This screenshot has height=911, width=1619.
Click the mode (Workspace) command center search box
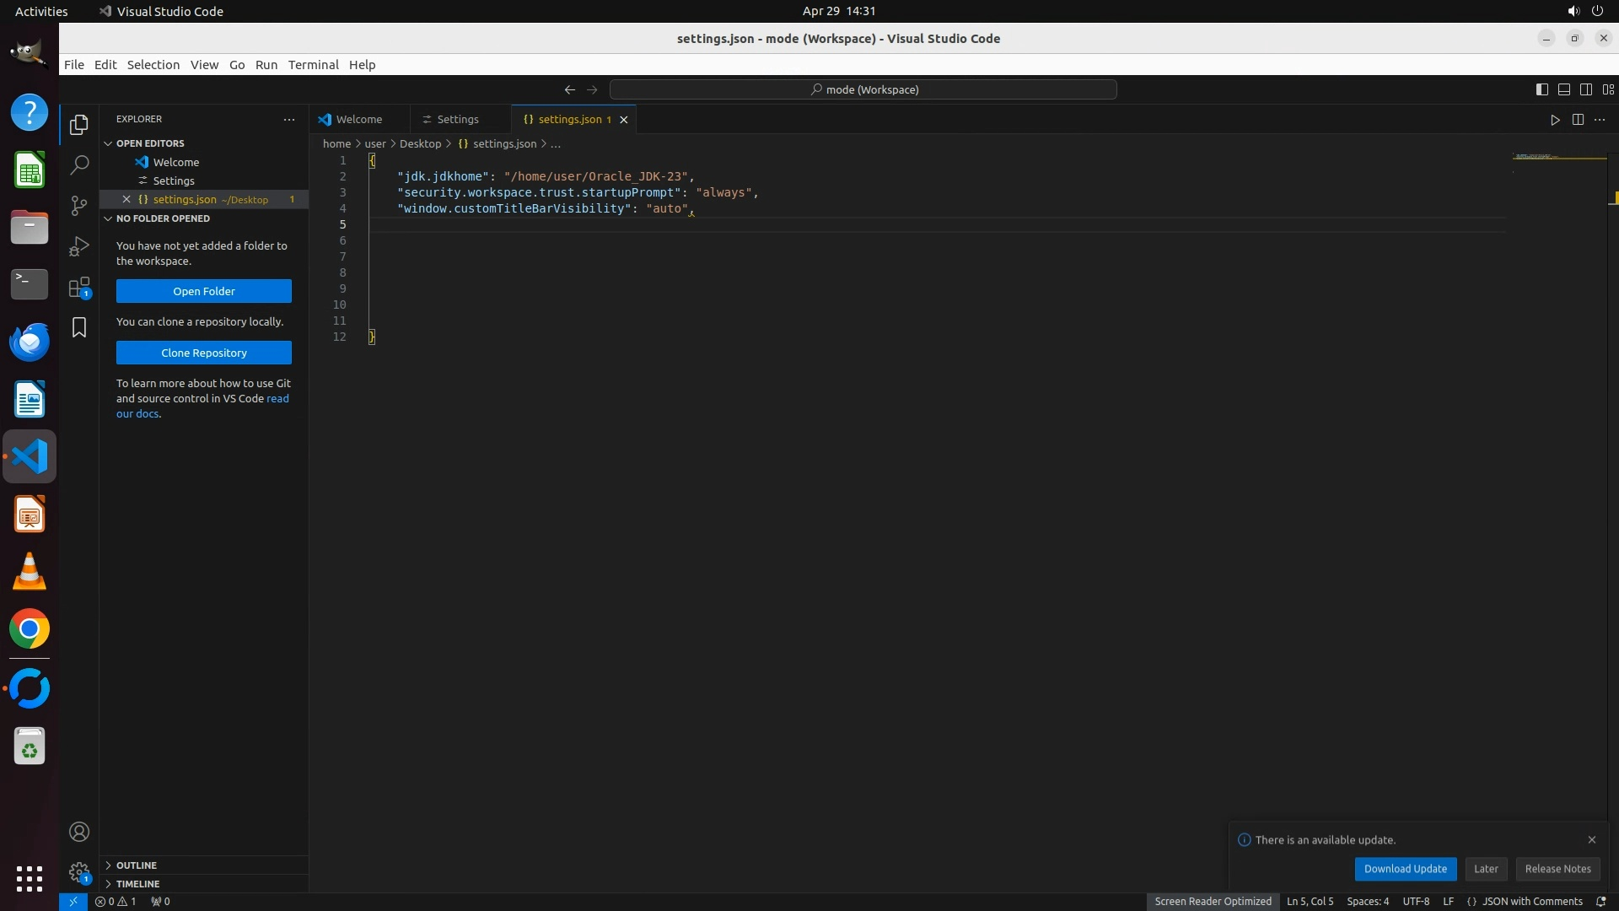tap(863, 89)
